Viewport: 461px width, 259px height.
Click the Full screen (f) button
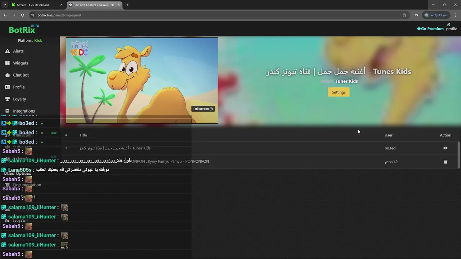pos(203,109)
